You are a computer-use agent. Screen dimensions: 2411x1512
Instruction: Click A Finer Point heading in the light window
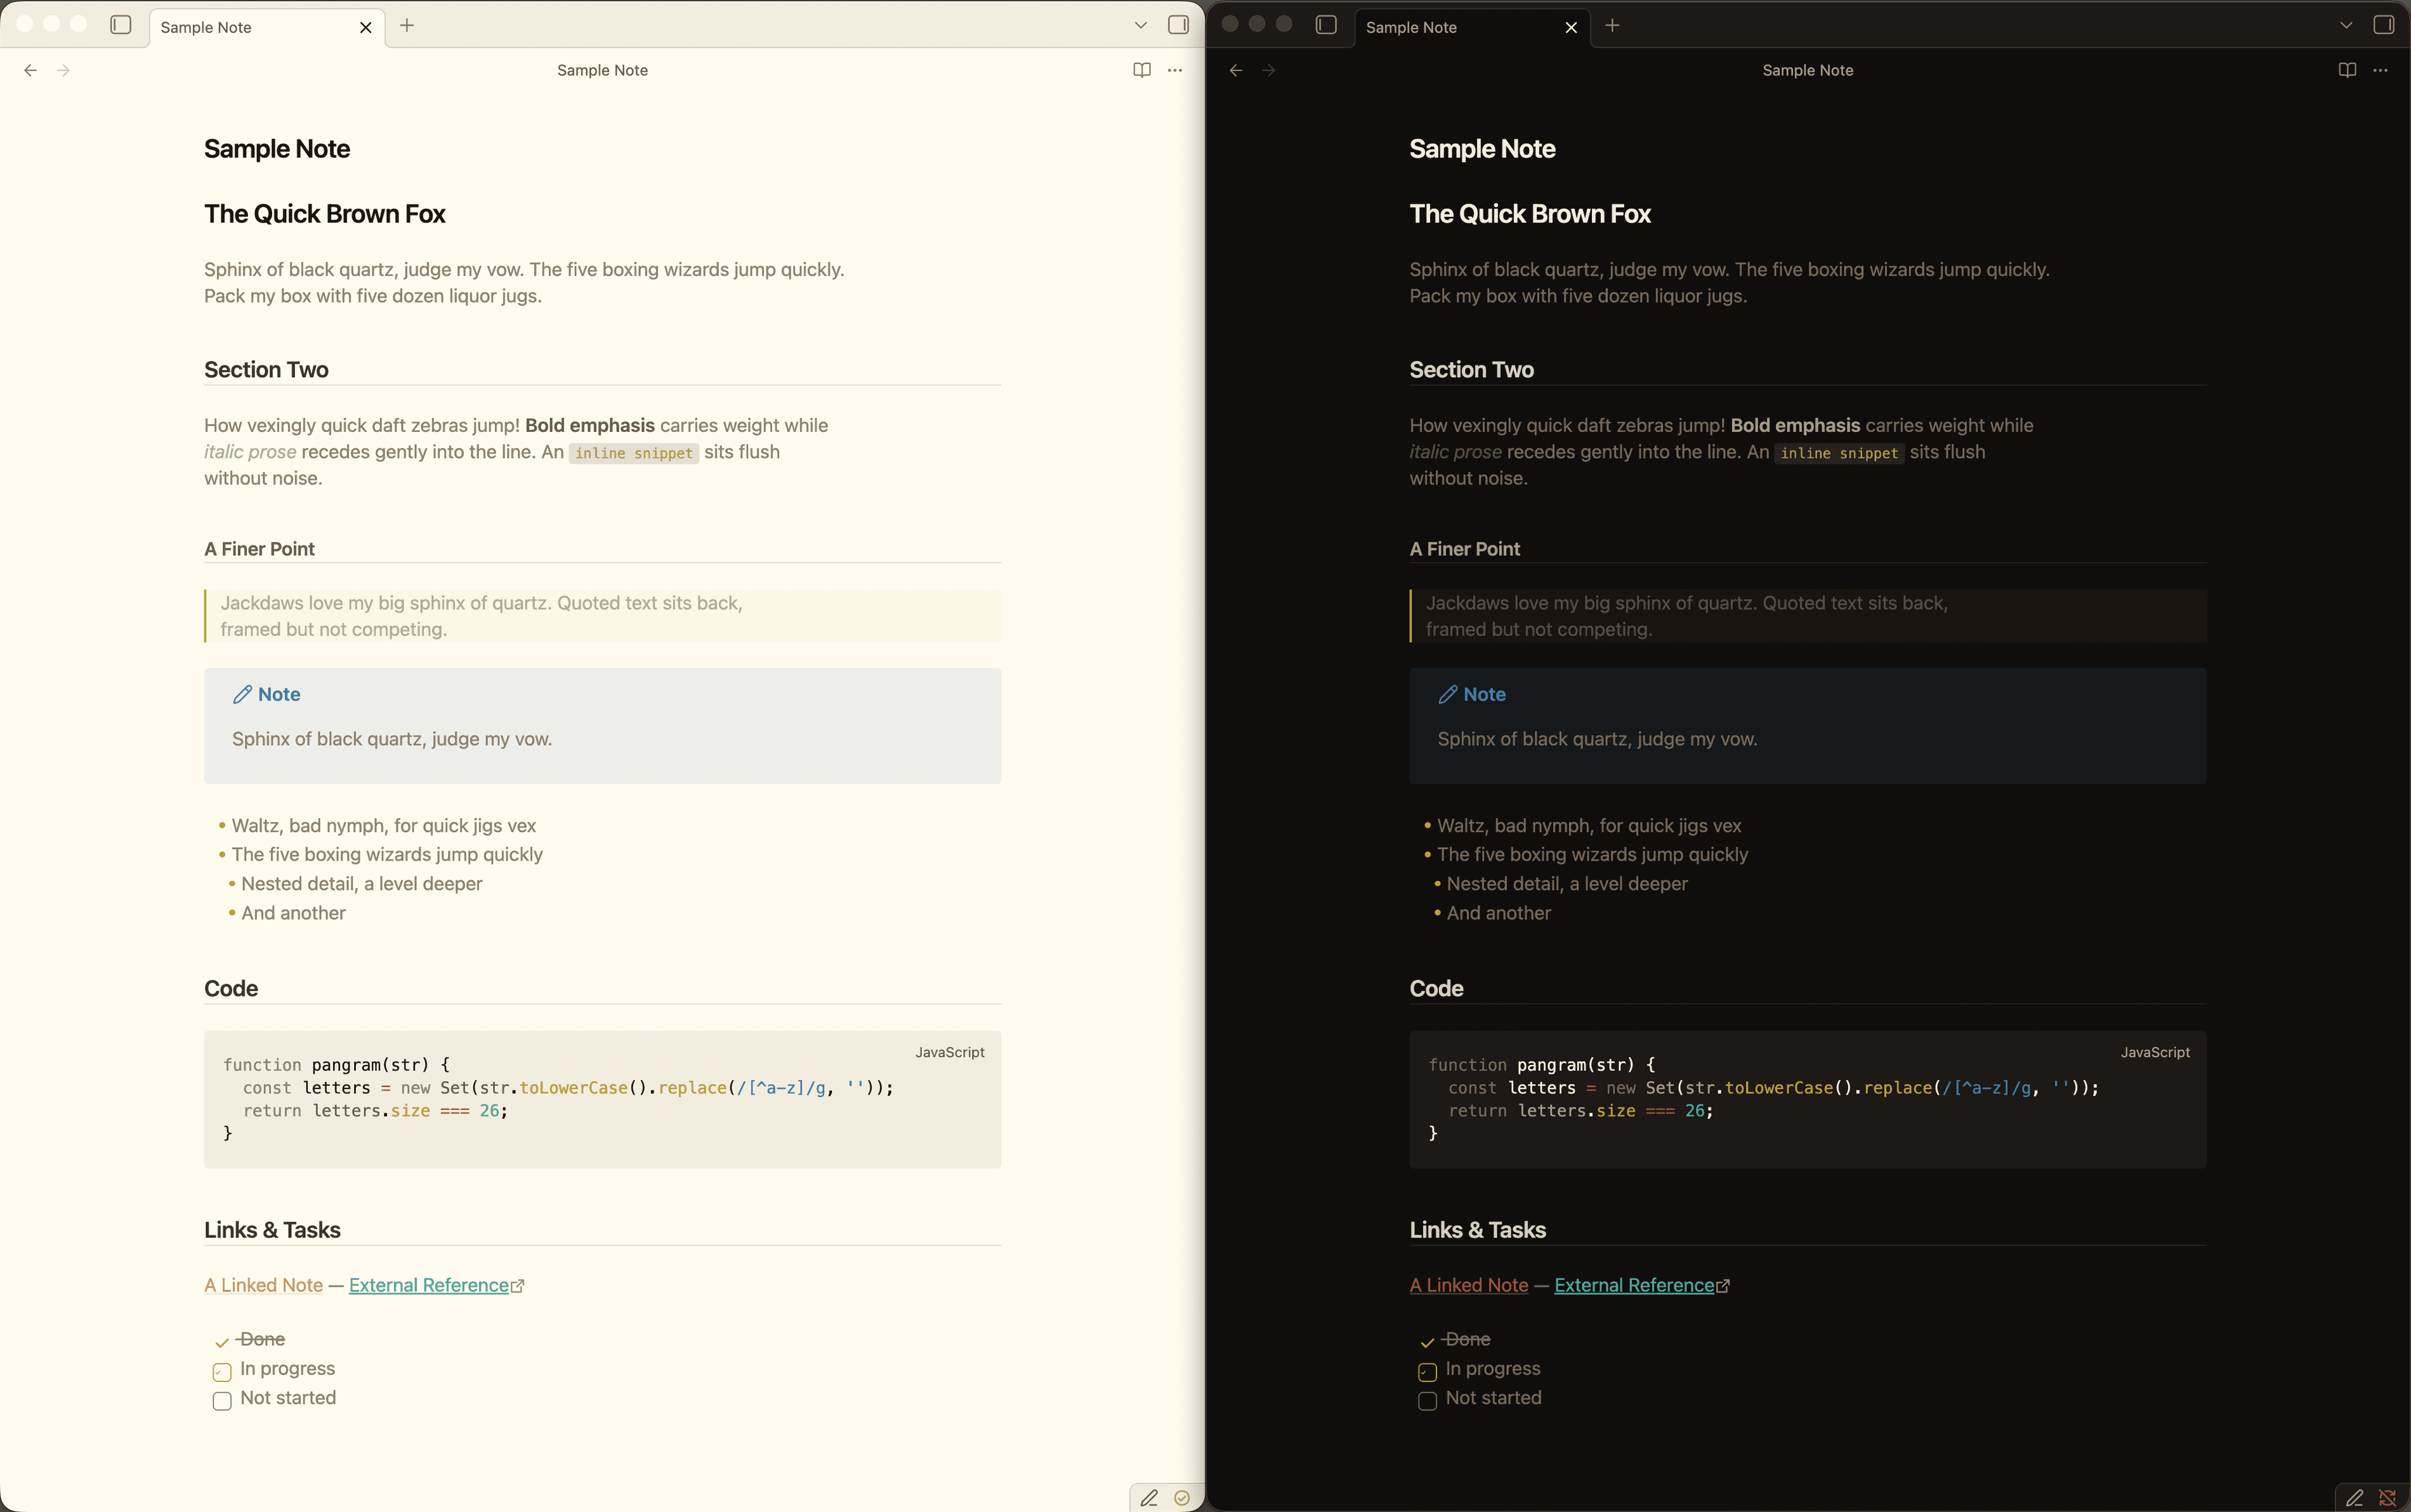point(259,549)
